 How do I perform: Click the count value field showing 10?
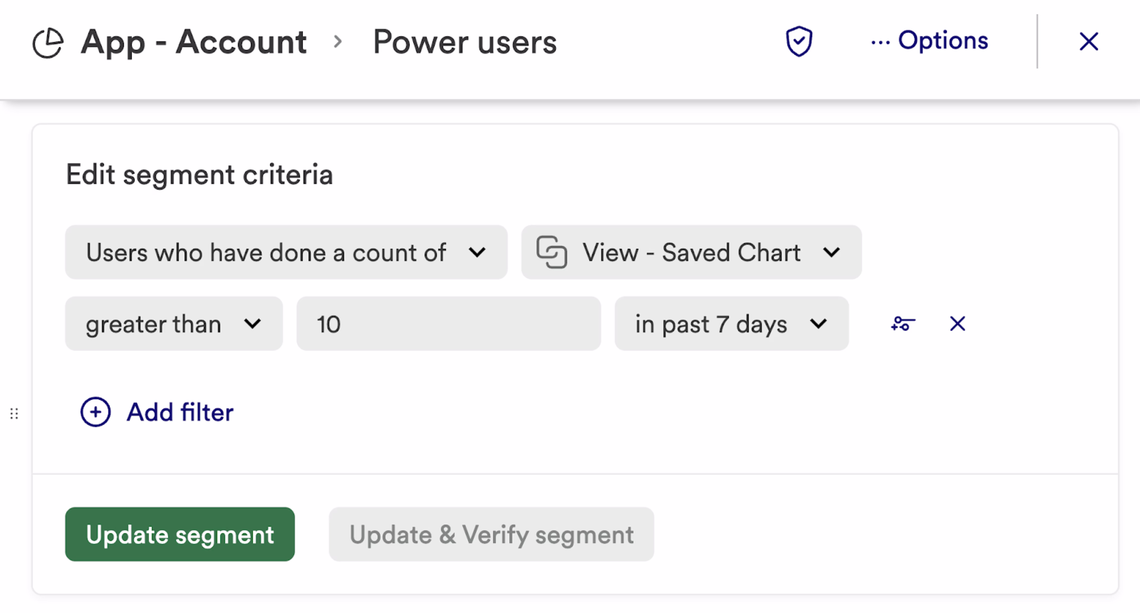click(448, 324)
